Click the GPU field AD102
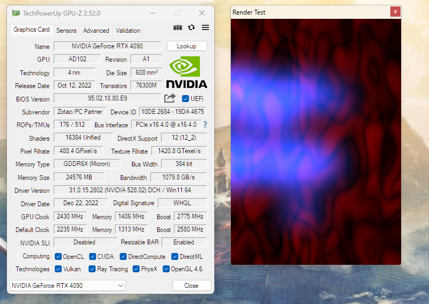Image resolution: width=429 pixels, height=304 pixels. (77, 59)
